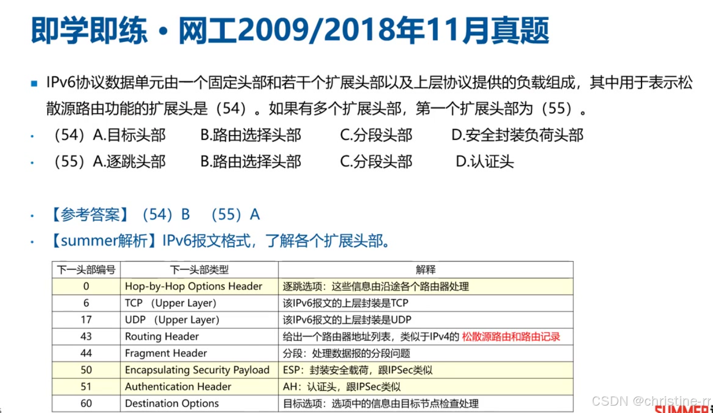Select option B.路由选择头部 for question 54
713x413 pixels.
(x=251, y=136)
